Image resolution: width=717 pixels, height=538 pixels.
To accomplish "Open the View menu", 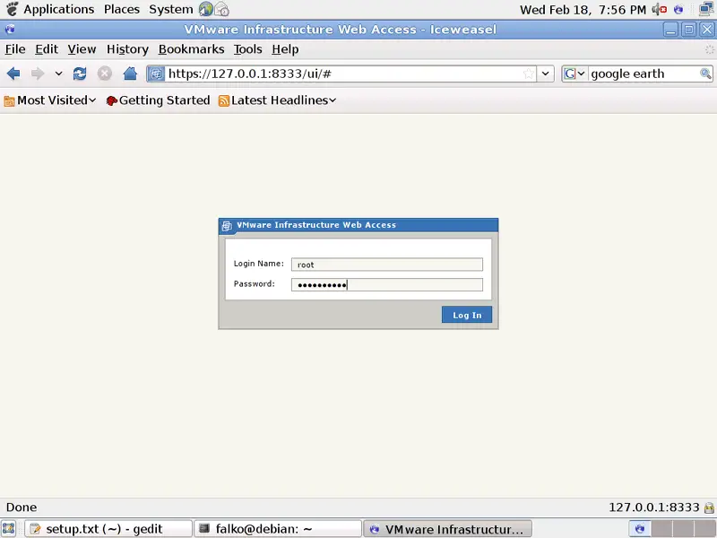I will (82, 49).
